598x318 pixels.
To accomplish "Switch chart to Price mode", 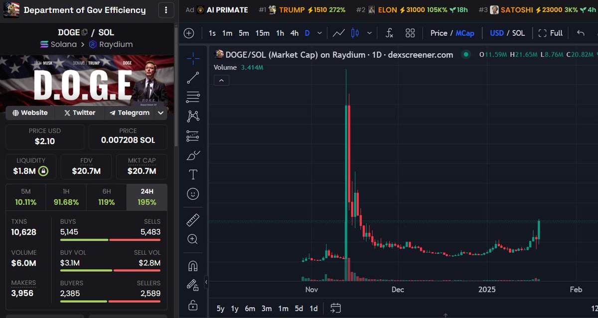I will pos(439,33).
